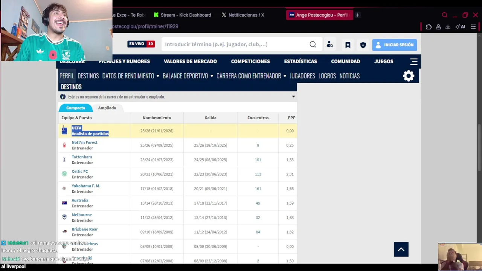Click the browser address bar URL
Screen dimensions: 482x271
(145, 26)
